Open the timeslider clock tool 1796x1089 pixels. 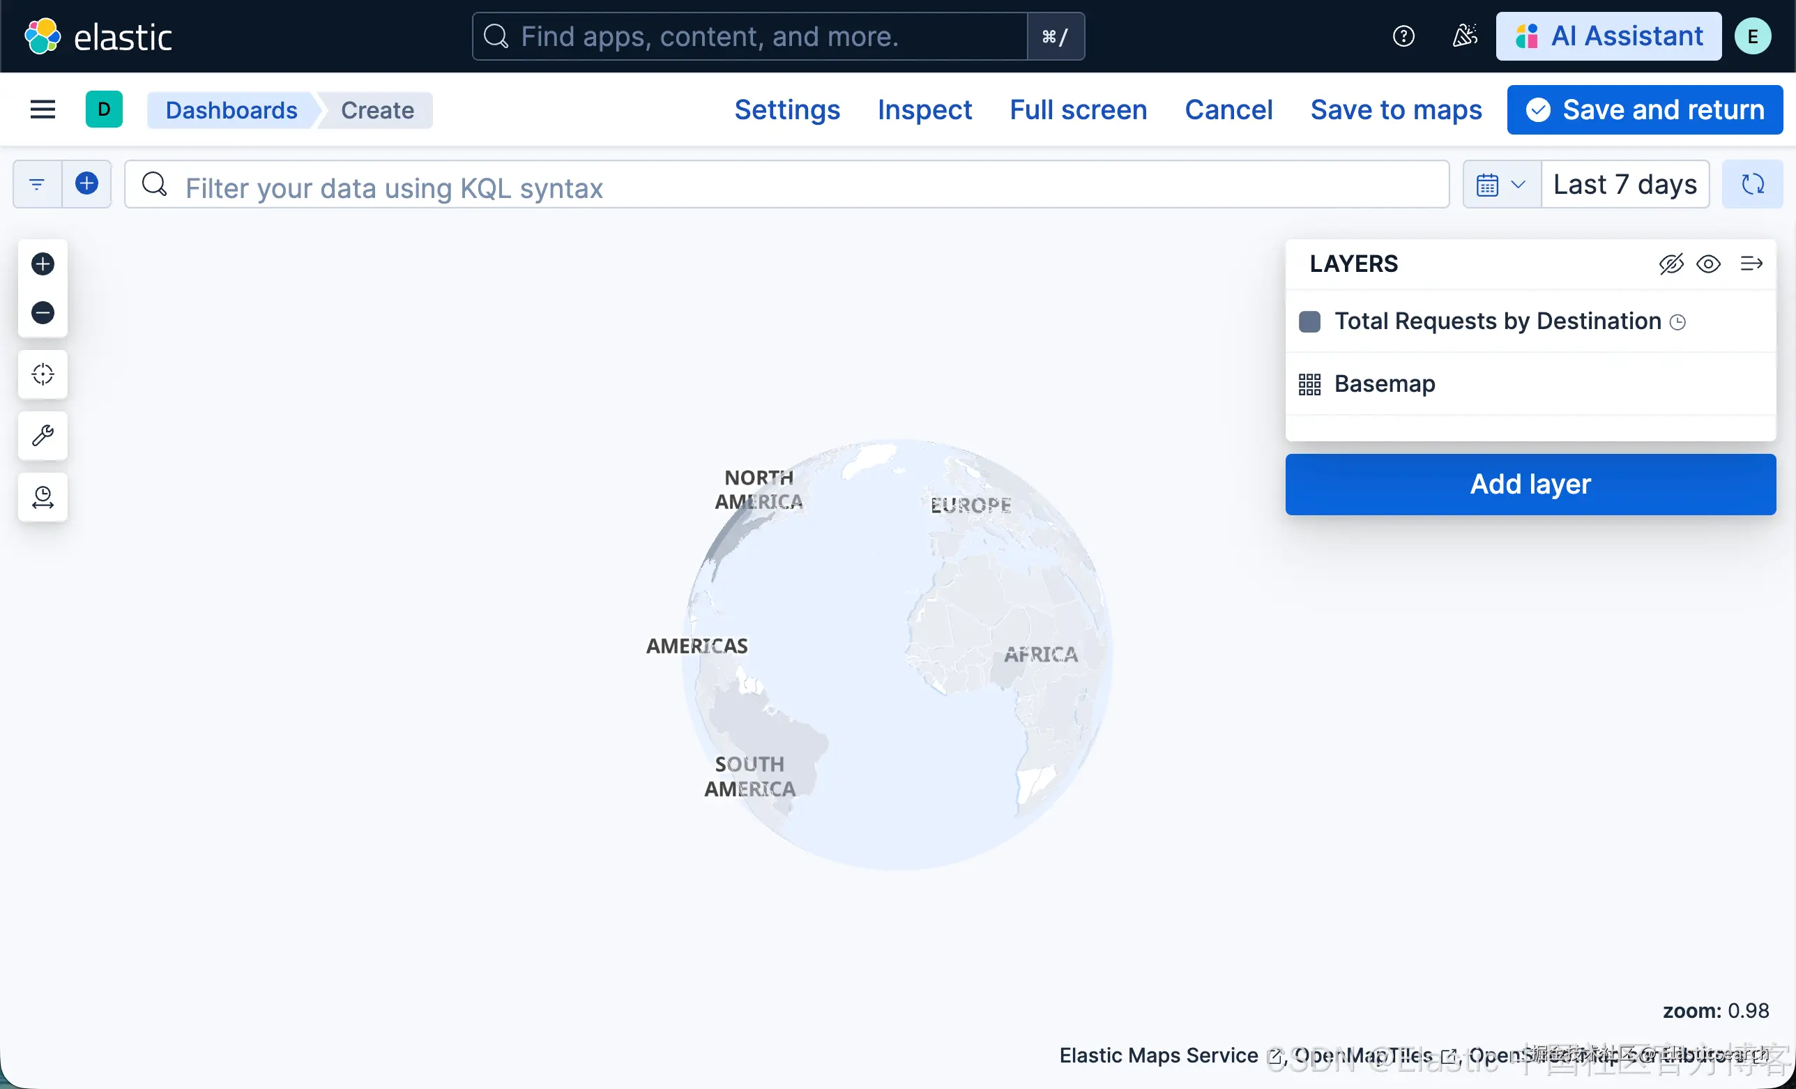tap(43, 497)
